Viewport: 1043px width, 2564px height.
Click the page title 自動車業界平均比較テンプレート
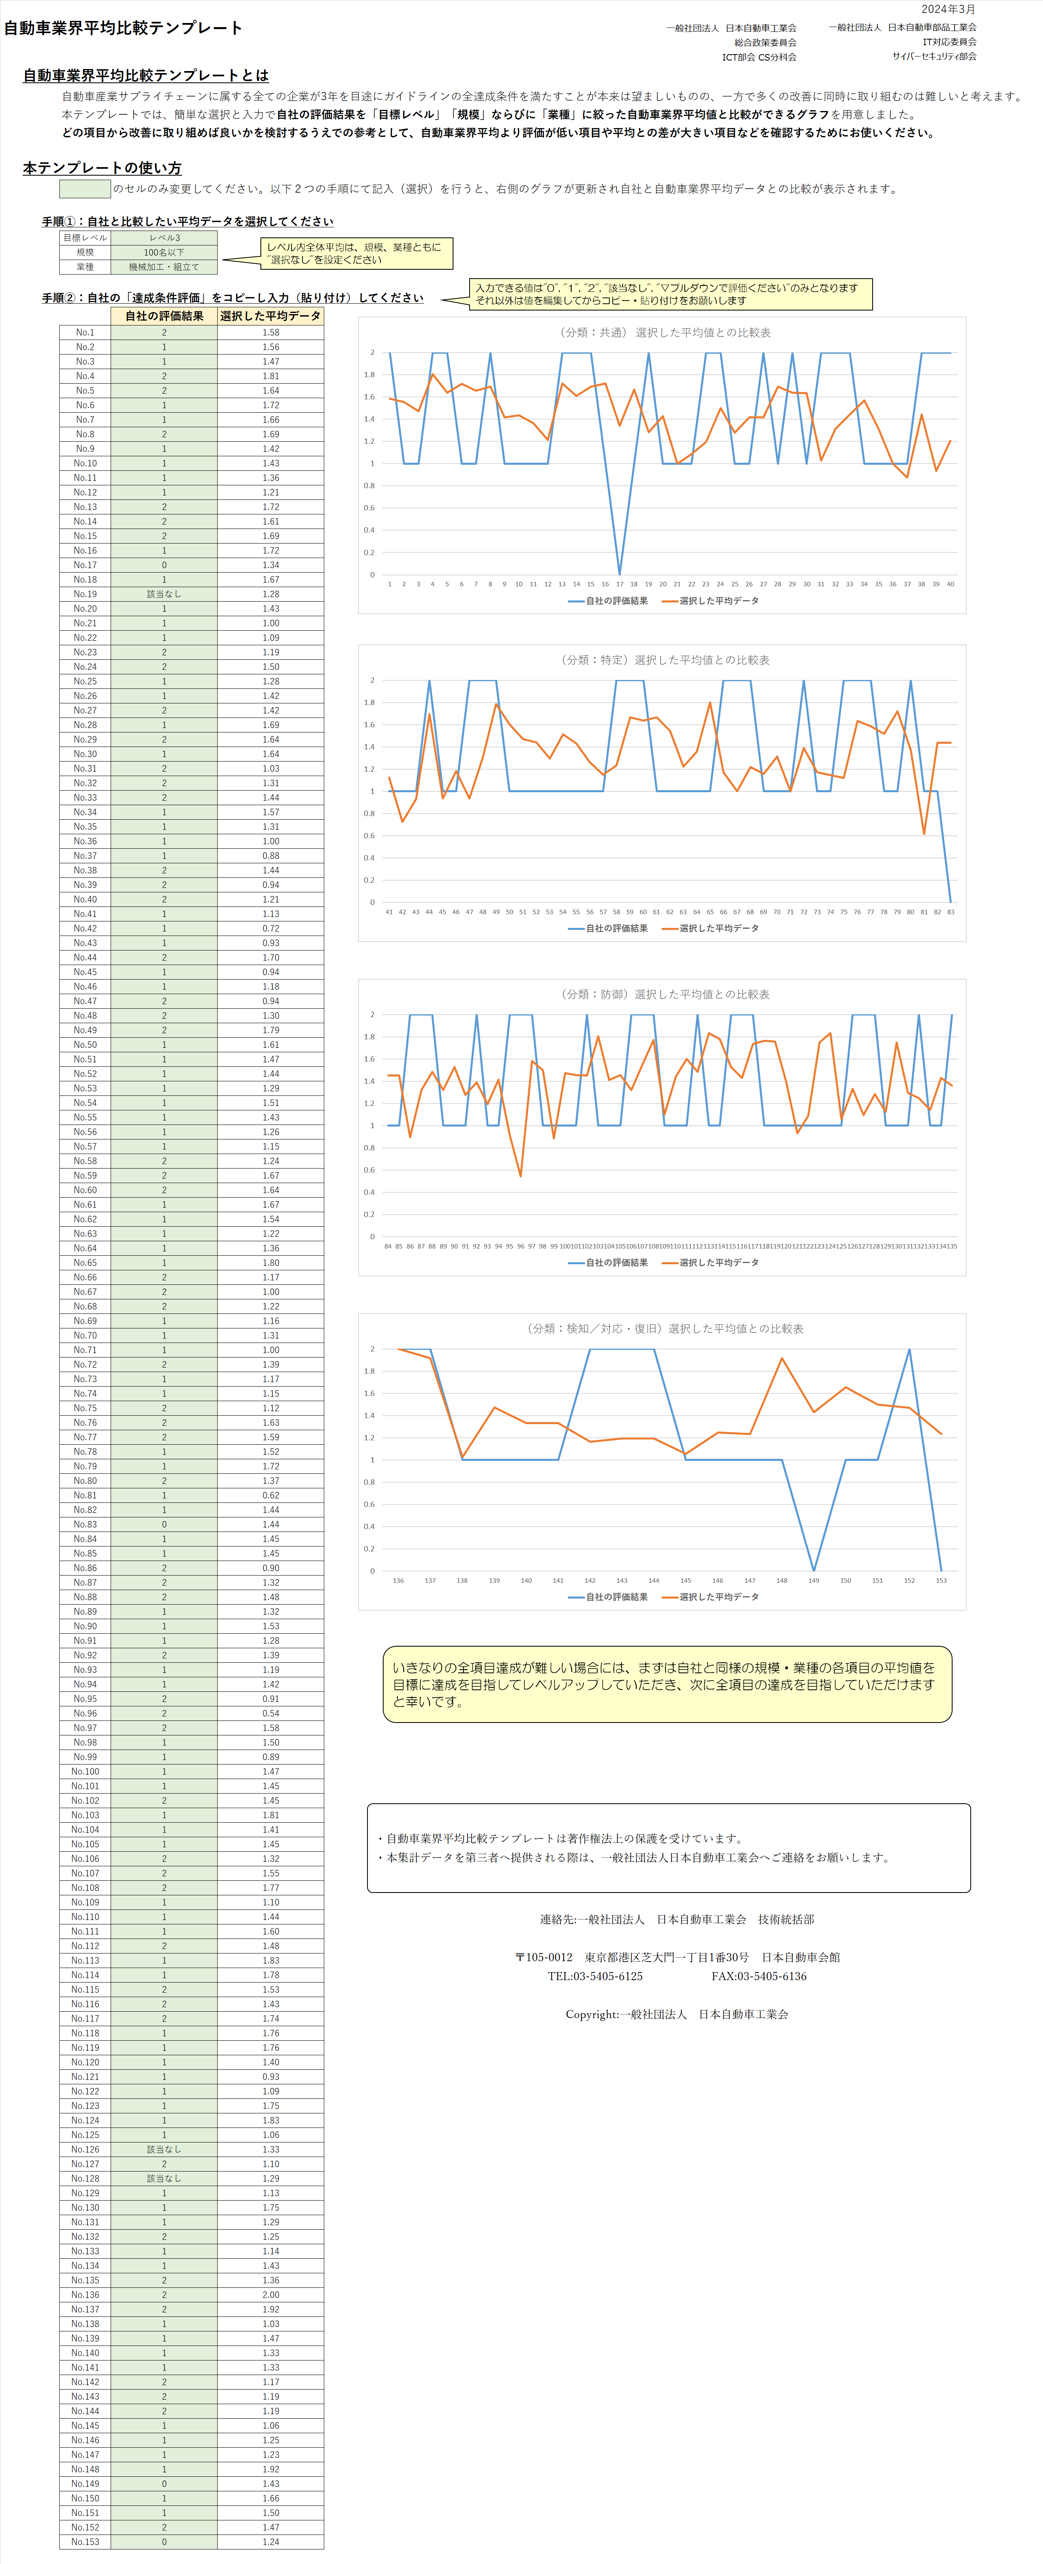124,28
